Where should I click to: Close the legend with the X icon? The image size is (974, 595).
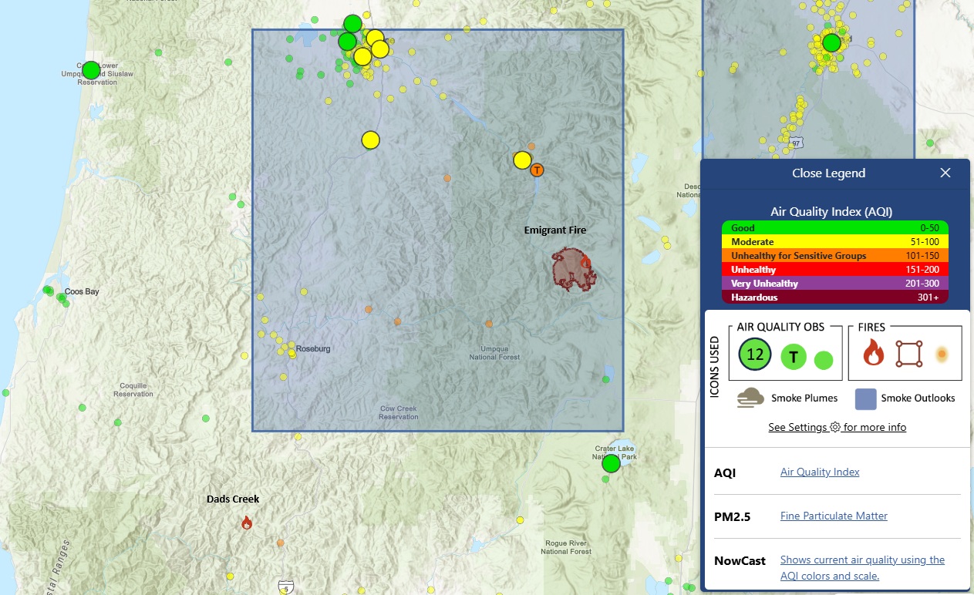click(x=945, y=173)
